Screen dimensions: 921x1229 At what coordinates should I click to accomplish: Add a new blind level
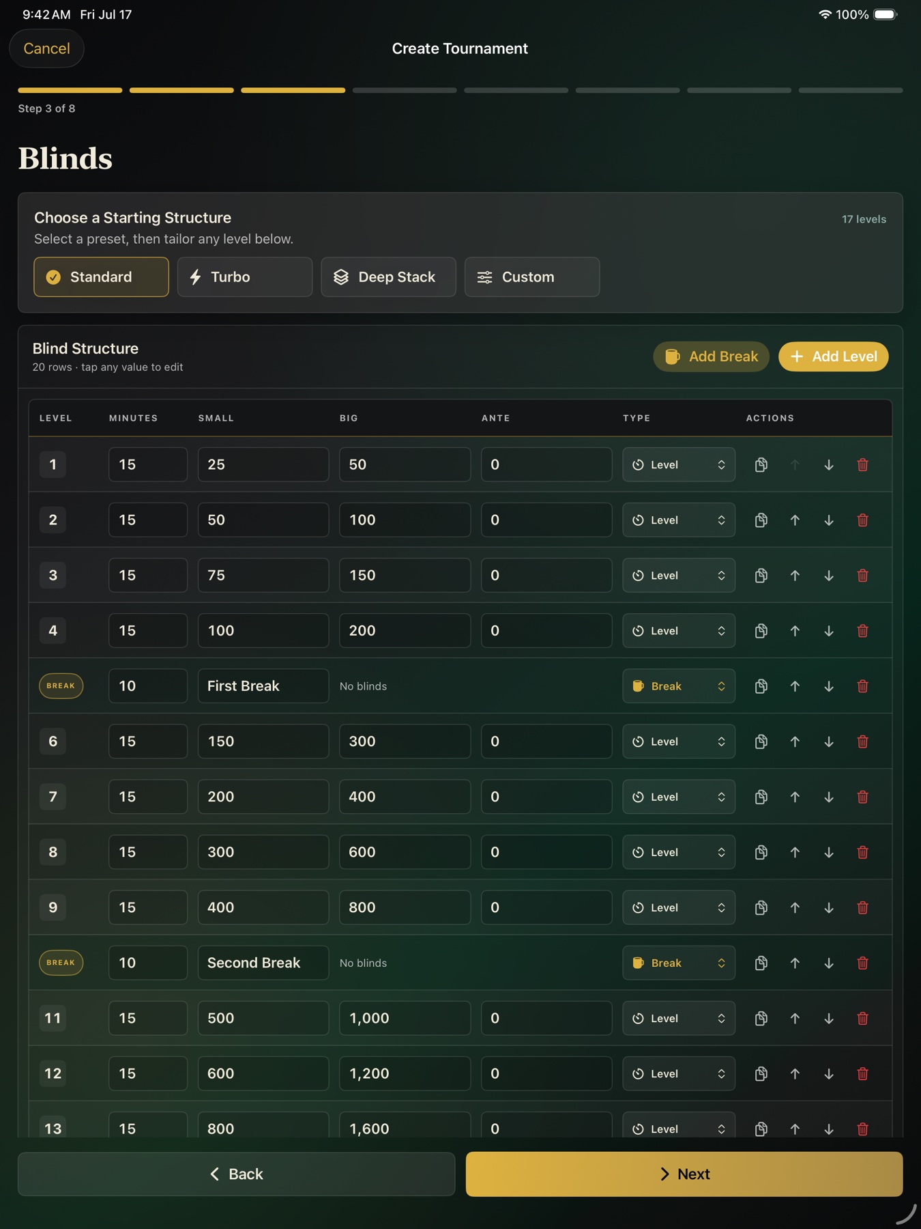833,356
